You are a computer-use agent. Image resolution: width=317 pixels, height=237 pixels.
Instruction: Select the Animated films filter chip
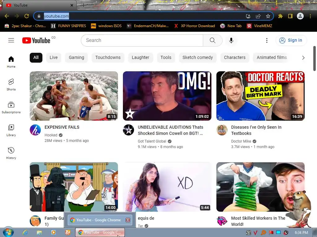click(272, 58)
